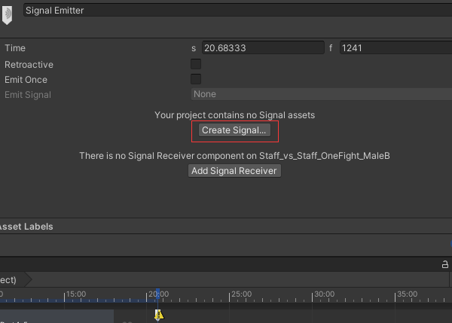Toggle the Timeline window lock icon
This screenshot has height=323, width=452.
point(445,264)
